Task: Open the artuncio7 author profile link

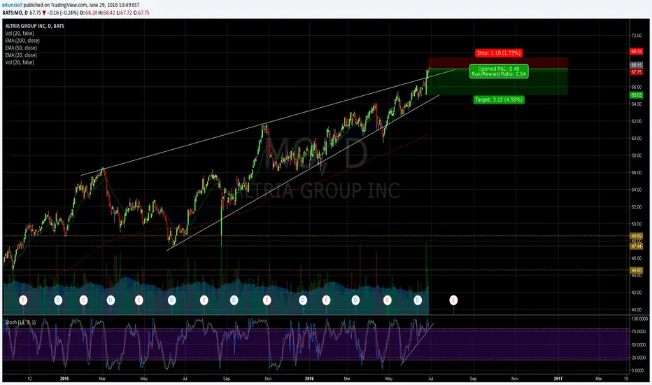Action: coord(13,5)
